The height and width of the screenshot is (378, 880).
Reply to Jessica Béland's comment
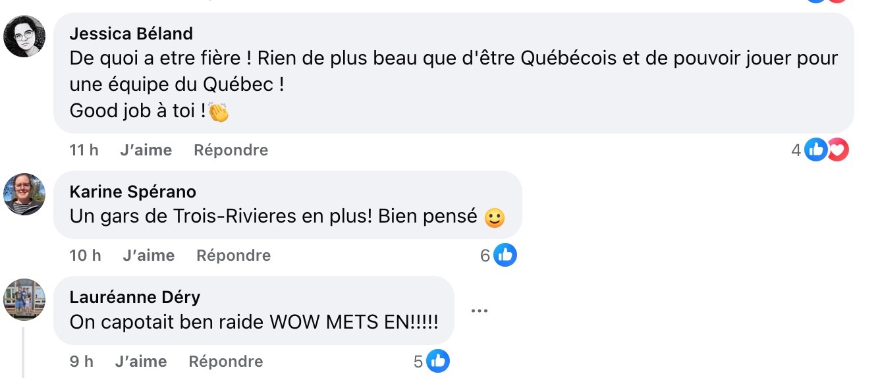coord(231,150)
